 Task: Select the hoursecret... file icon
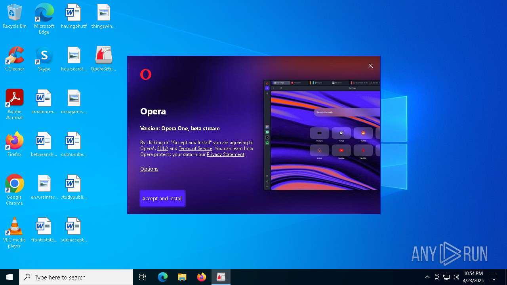click(x=74, y=59)
